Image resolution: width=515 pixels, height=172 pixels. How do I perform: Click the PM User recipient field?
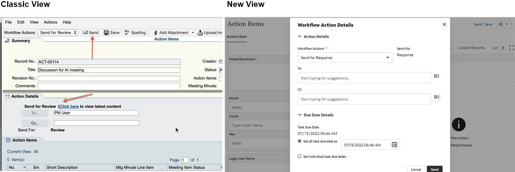tap(96, 113)
